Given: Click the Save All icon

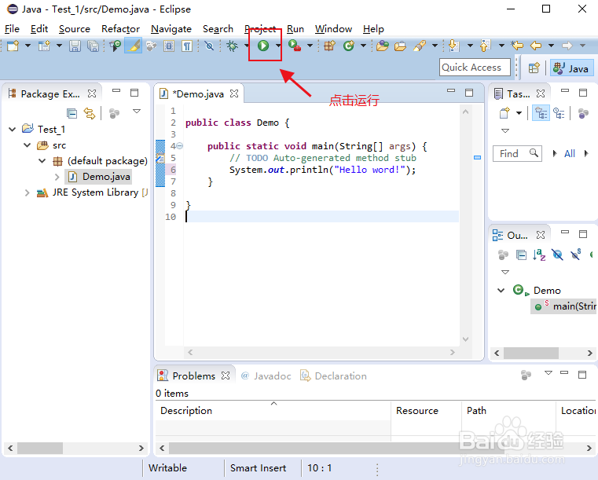Looking at the screenshot, I should (93, 46).
